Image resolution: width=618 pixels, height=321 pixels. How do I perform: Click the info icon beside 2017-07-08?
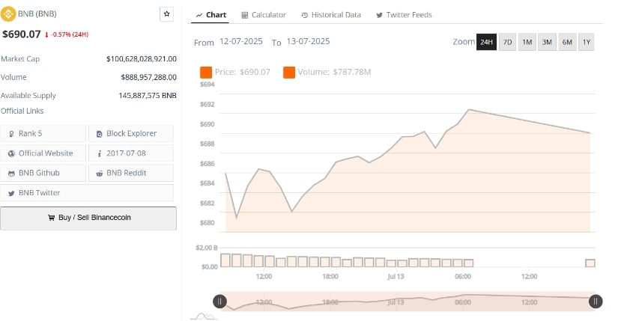click(100, 153)
